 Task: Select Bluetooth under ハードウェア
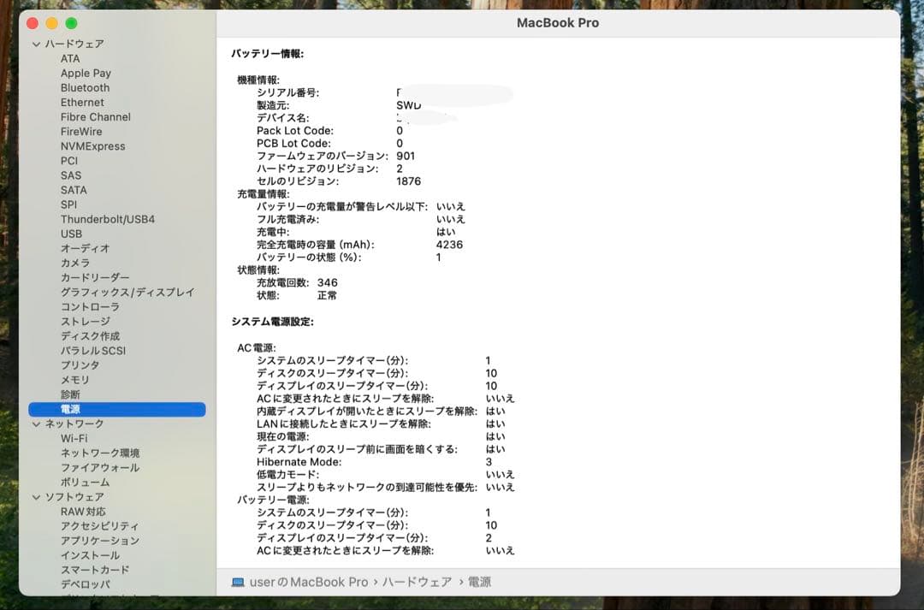(x=85, y=87)
